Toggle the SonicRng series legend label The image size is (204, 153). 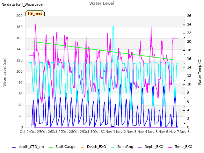pyautogui.click(x=125, y=147)
